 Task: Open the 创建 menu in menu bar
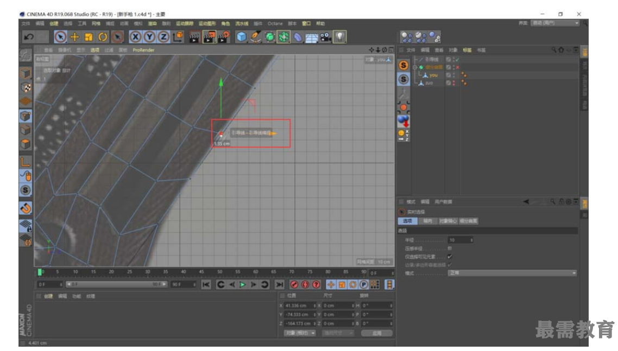[54, 24]
